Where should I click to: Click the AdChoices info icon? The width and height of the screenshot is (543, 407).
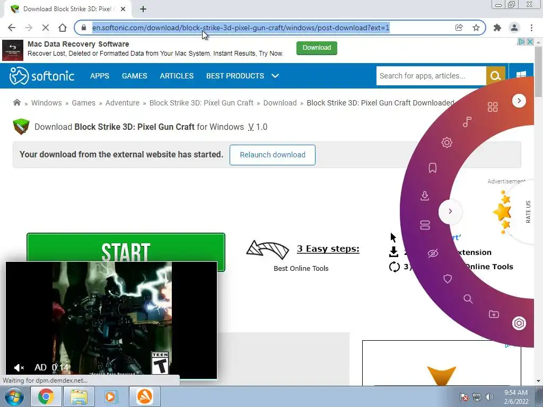point(521,41)
